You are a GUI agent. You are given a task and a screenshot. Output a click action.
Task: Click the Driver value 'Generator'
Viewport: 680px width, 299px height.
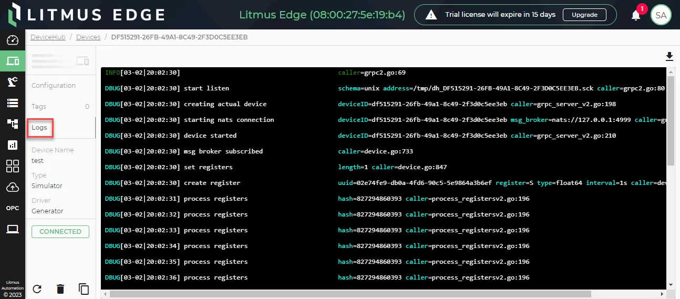click(47, 211)
